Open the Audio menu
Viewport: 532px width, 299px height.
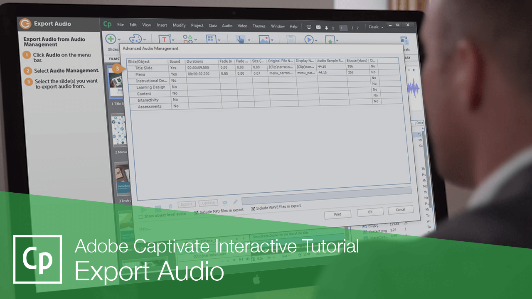coord(227,26)
